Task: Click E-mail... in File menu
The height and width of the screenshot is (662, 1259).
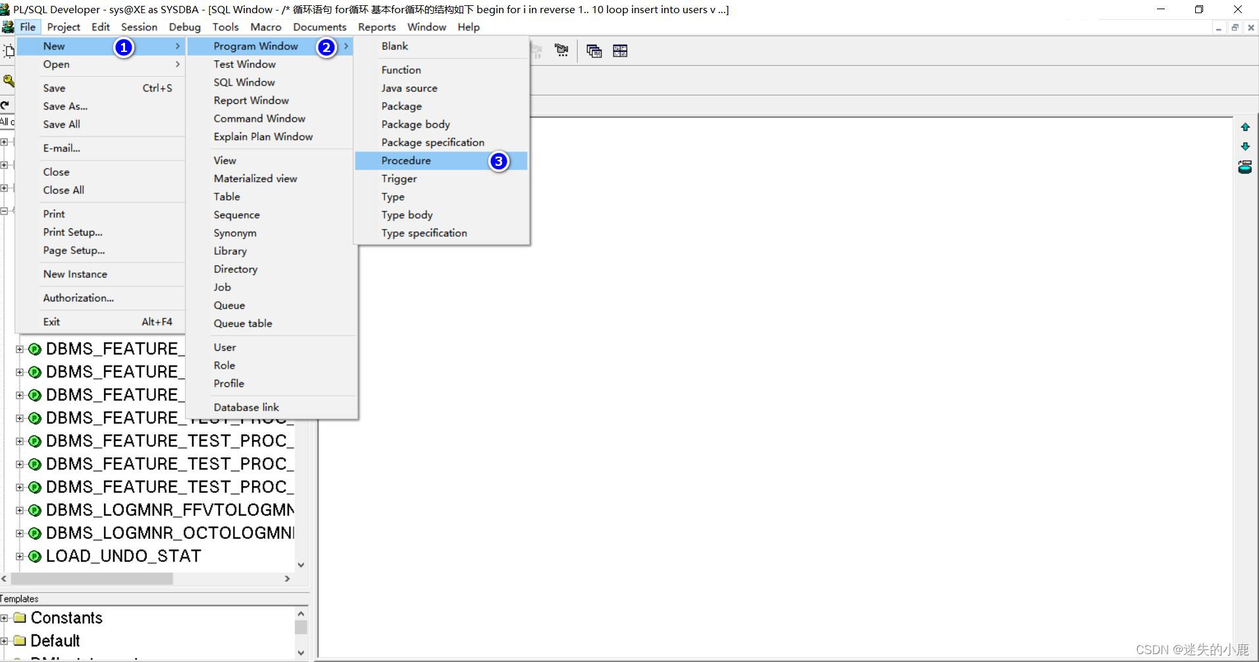Action: [100, 149]
